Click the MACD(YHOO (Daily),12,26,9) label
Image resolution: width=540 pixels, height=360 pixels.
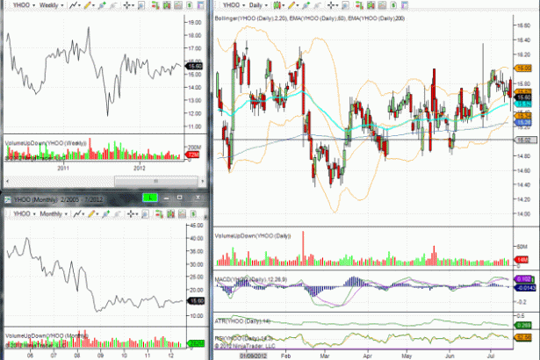[x=251, y=279]
